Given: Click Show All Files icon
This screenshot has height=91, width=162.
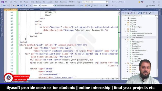Looking at the screenshot, I should pos(146,13).
